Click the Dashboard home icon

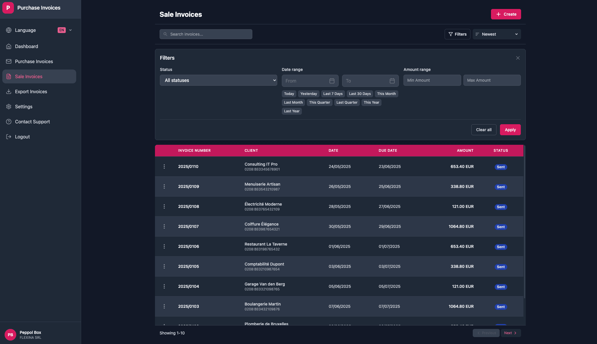[9, 46]
